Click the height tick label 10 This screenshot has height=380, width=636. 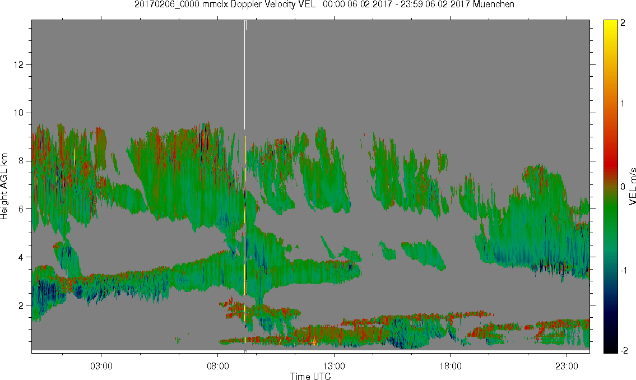click(x=18, y=113)
